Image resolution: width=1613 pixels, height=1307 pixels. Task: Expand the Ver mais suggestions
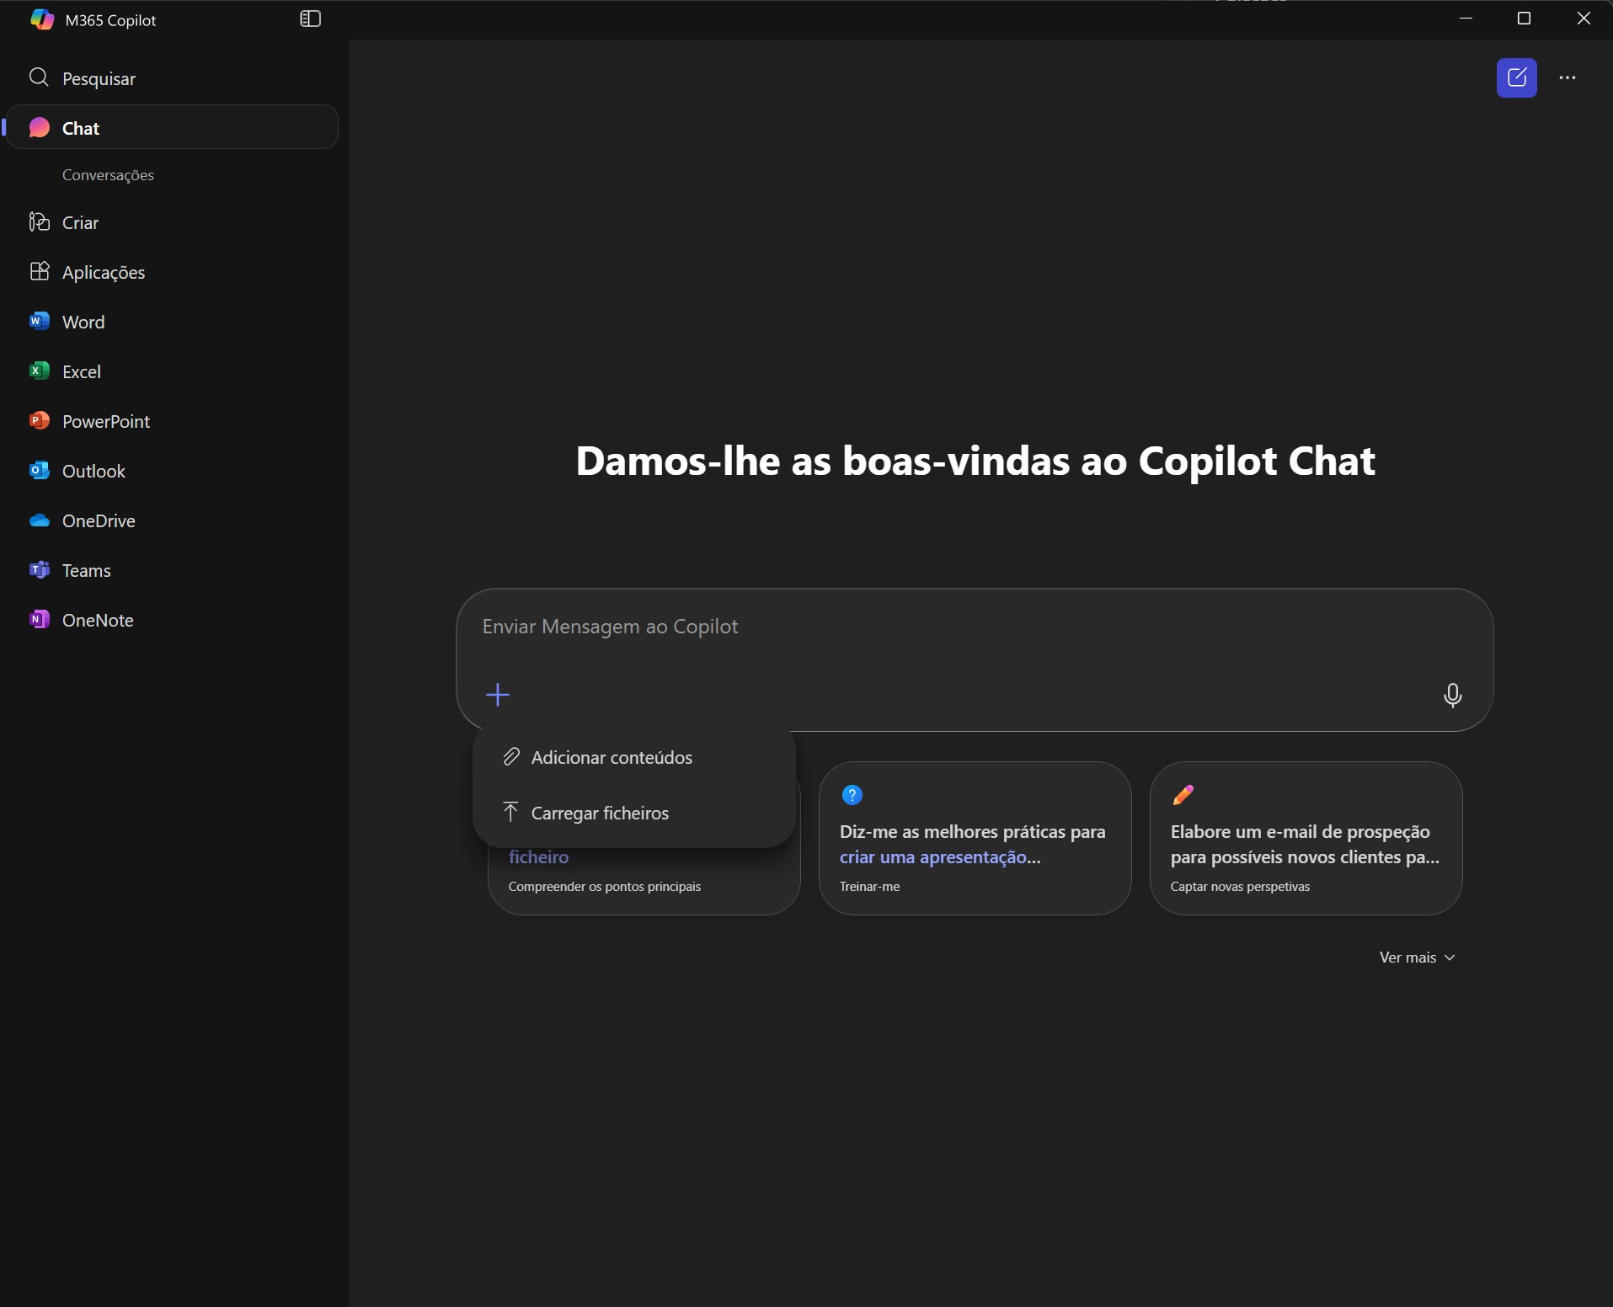1417,958
